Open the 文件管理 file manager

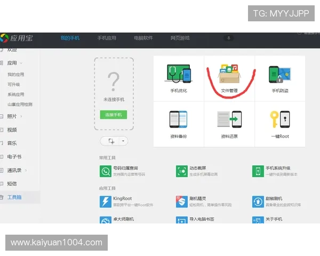click(229, 78)
